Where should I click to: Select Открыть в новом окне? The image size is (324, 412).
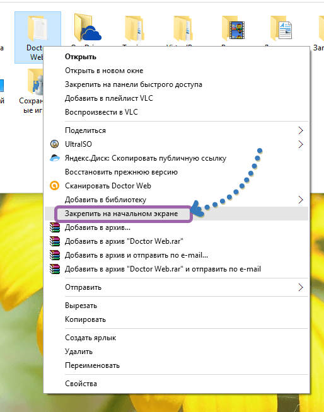click(x=104, y=71)
